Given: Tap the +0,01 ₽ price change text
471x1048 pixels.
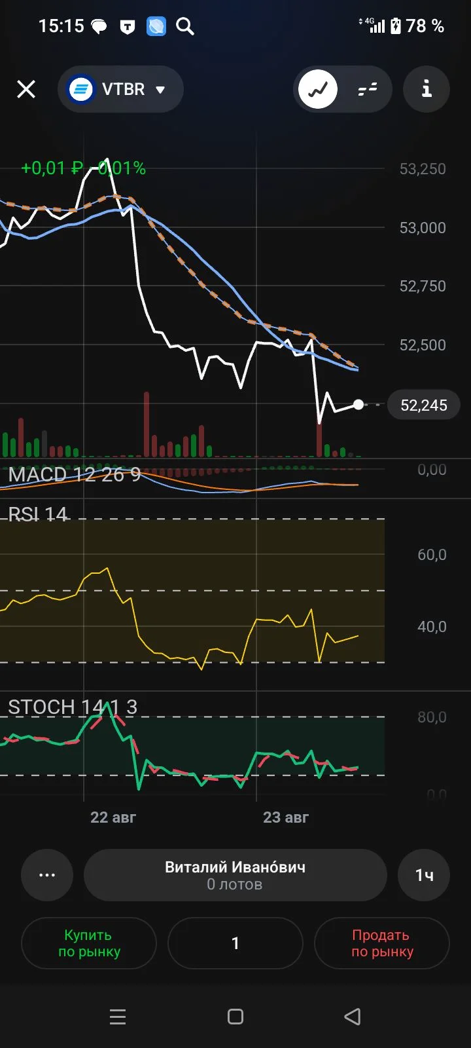Looking at the screenshot, I should pyautogui.click(x=52, y=168).
